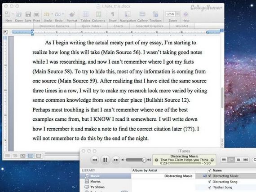
Task: Save the document with the Save icon
Action: pyautogui.click(x=28, y=14)
